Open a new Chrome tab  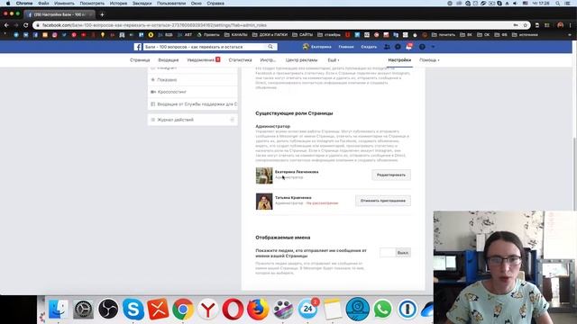pyautogui.click(x=102, y=14)
